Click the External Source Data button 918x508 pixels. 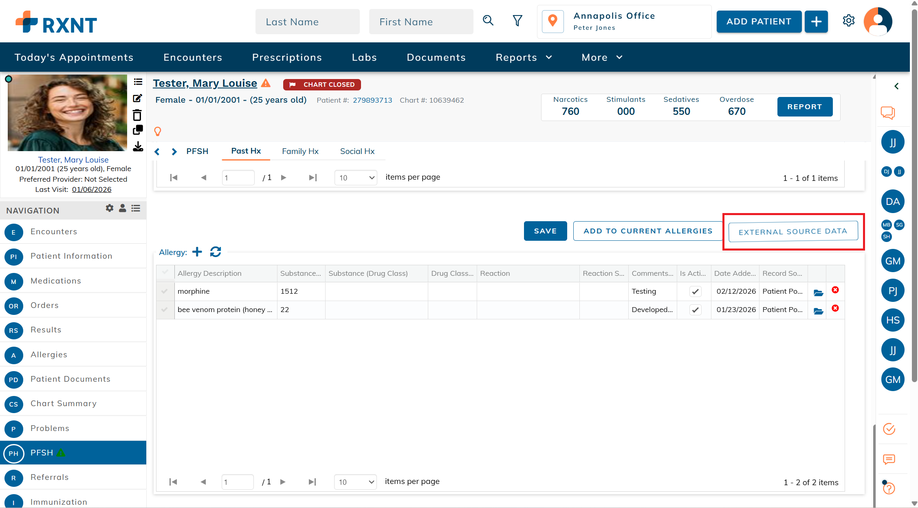click(793, 231)
